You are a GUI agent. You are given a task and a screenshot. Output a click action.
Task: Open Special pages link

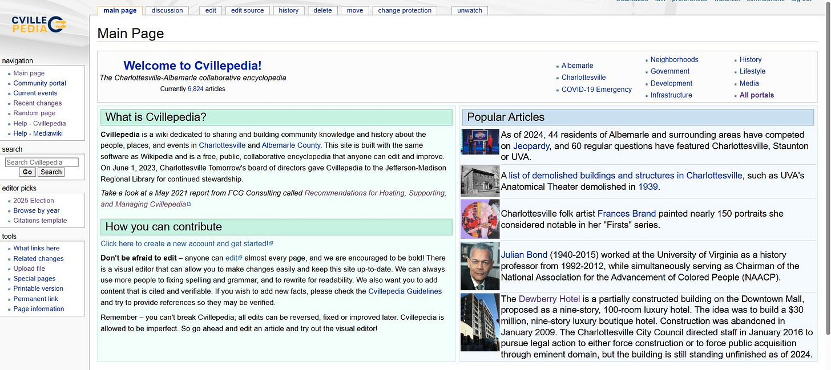coord(35,279)
